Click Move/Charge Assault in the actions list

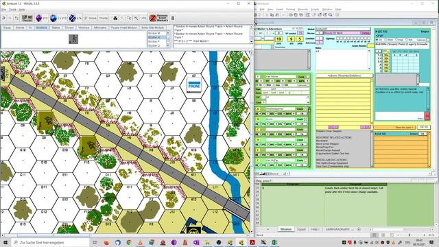coord(328,150)
